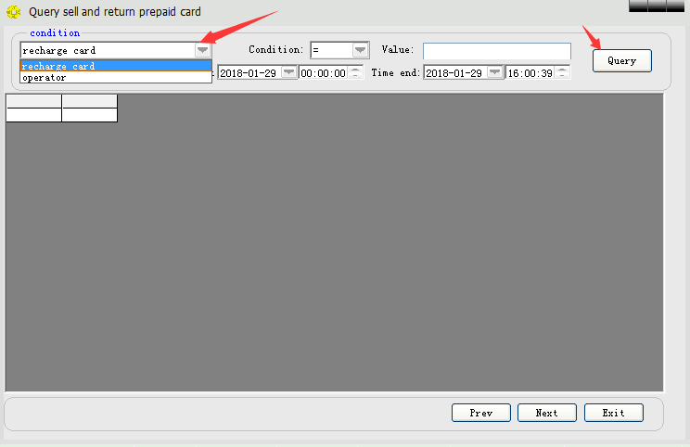Open the Time end date calendar dropdown
Viewport: 690px width, 447px height.
click(x=494, y=72)
